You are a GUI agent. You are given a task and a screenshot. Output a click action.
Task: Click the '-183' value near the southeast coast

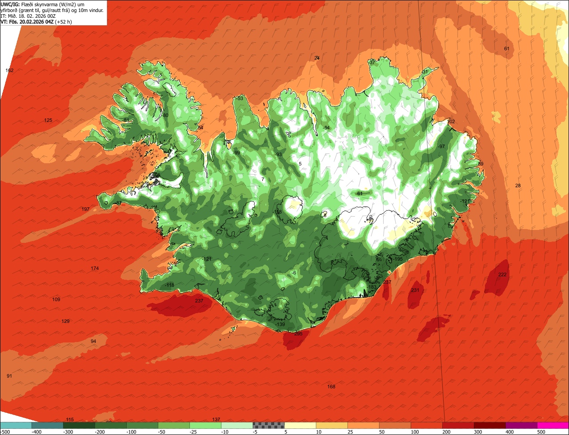tap(372, 287)
